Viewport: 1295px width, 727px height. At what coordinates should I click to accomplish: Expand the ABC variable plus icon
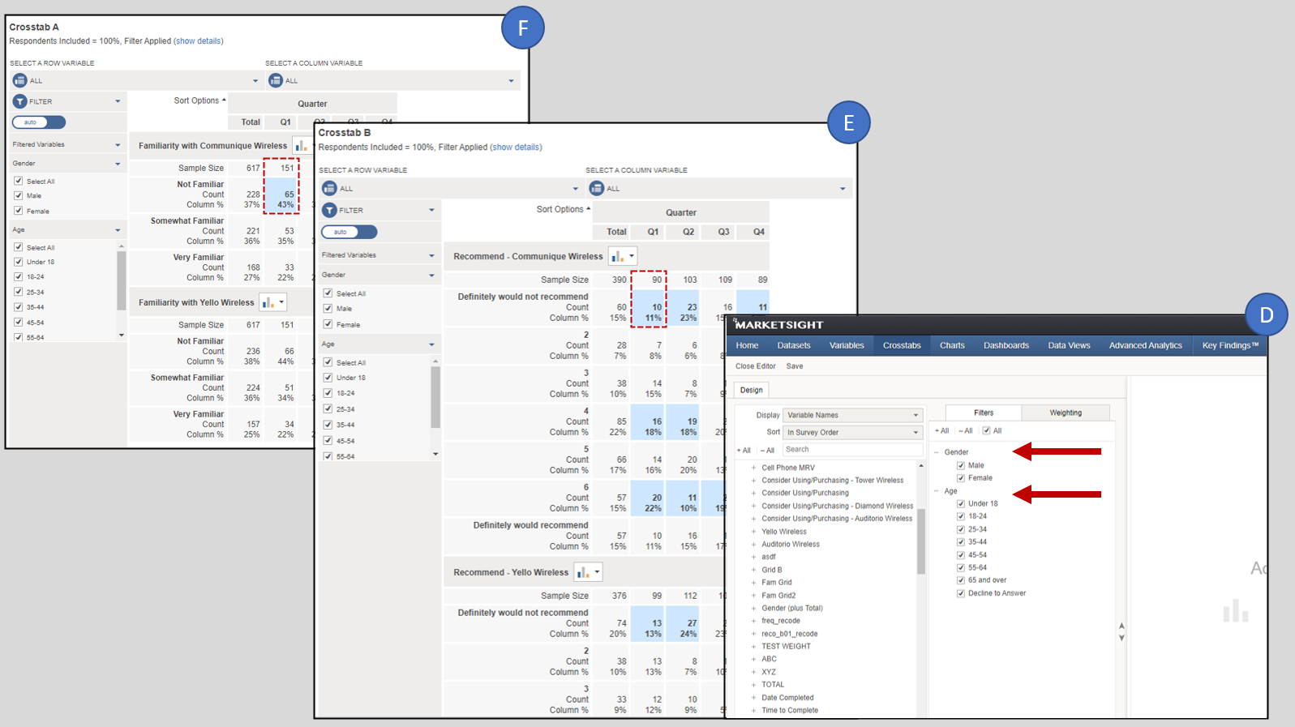[753, 659]
